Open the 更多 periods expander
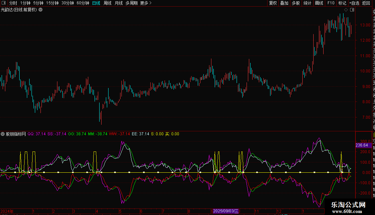375x215 pixels. (146, 3)
